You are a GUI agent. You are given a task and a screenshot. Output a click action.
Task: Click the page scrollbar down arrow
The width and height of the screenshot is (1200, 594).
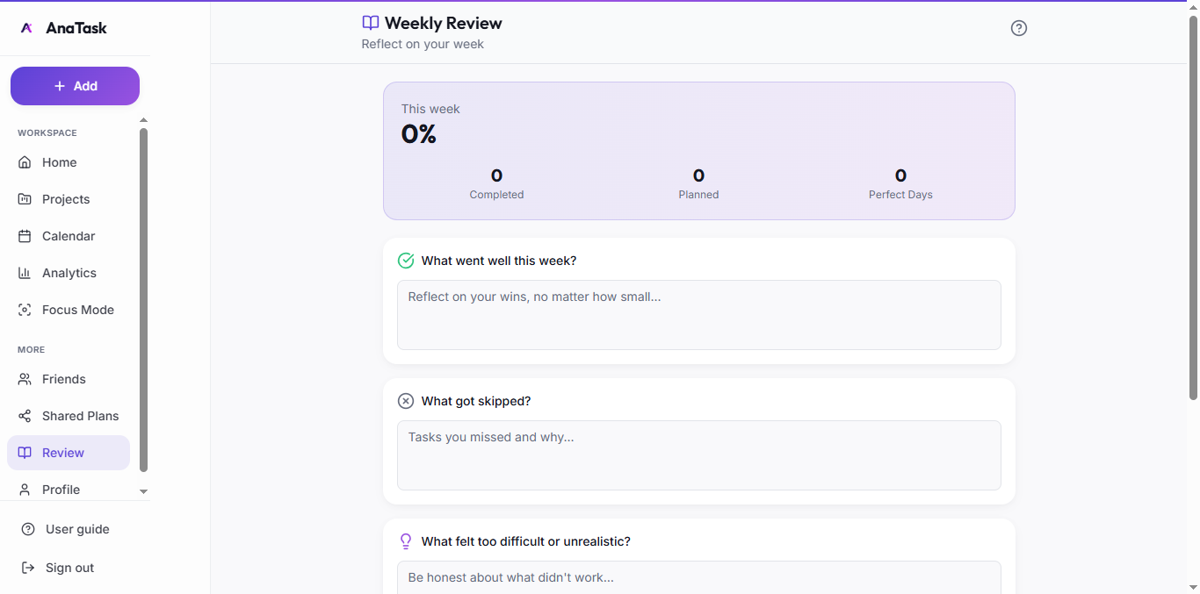(x=1193, y=587)
